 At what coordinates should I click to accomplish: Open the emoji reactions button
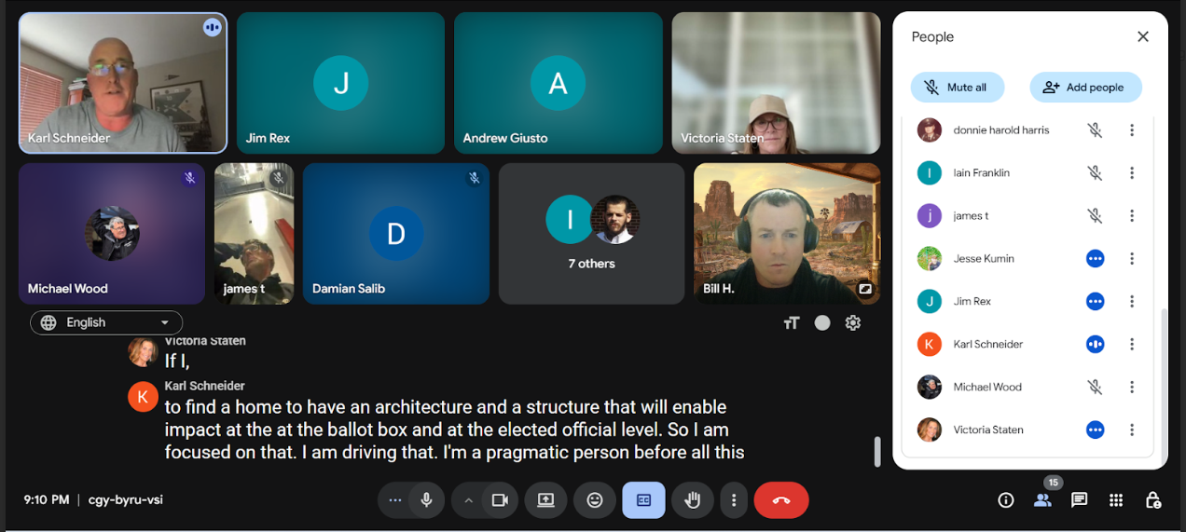pyautogui.click(x=594, y=500)
